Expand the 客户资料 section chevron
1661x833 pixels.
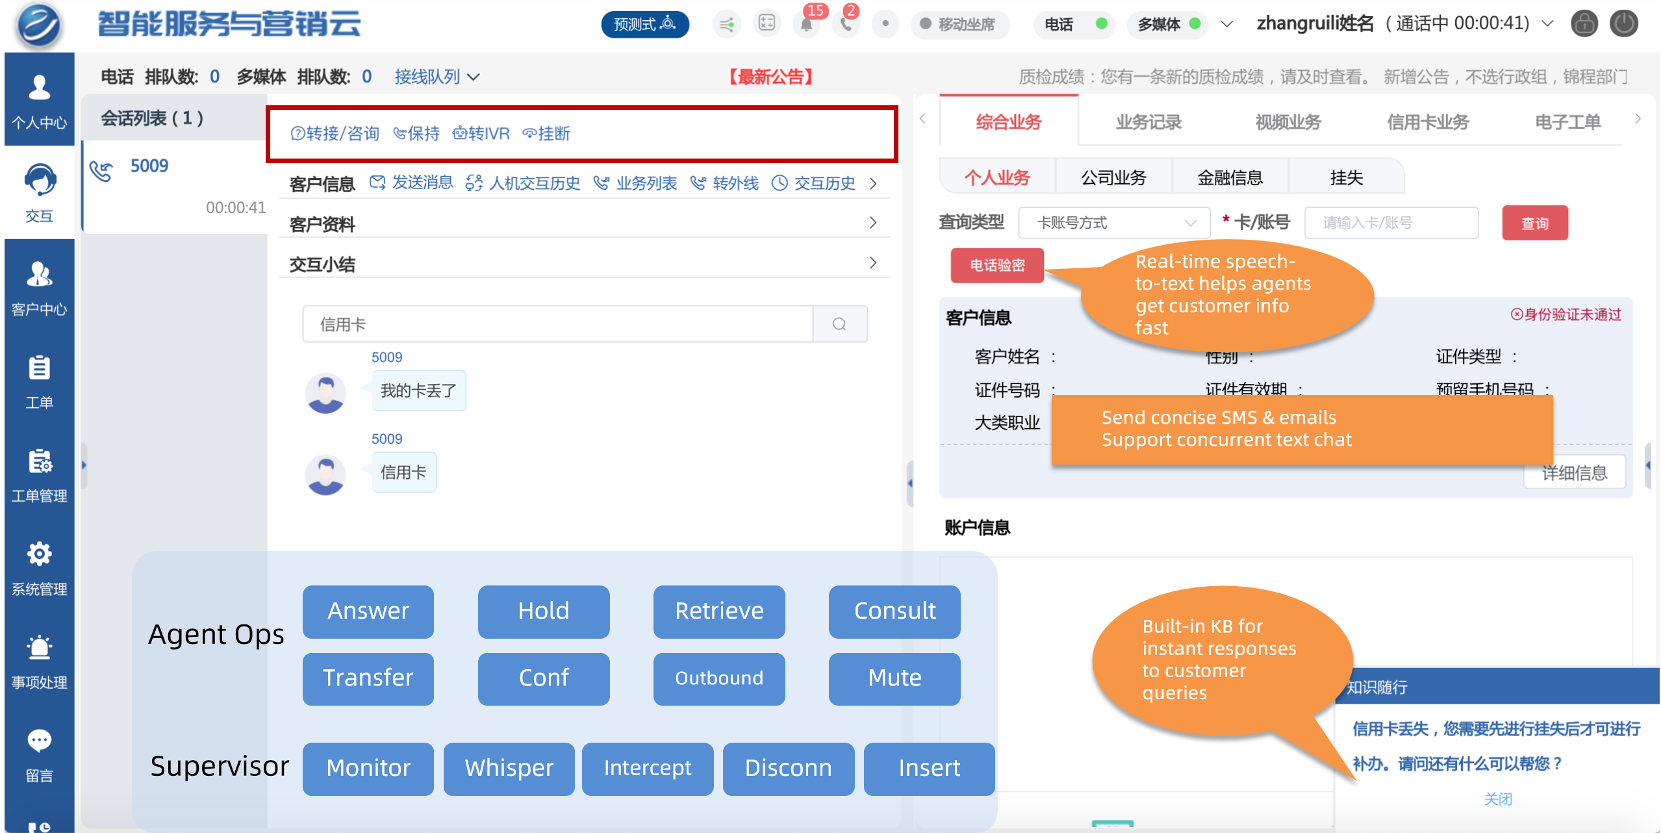pyautogui.click(x=872, y=223)
